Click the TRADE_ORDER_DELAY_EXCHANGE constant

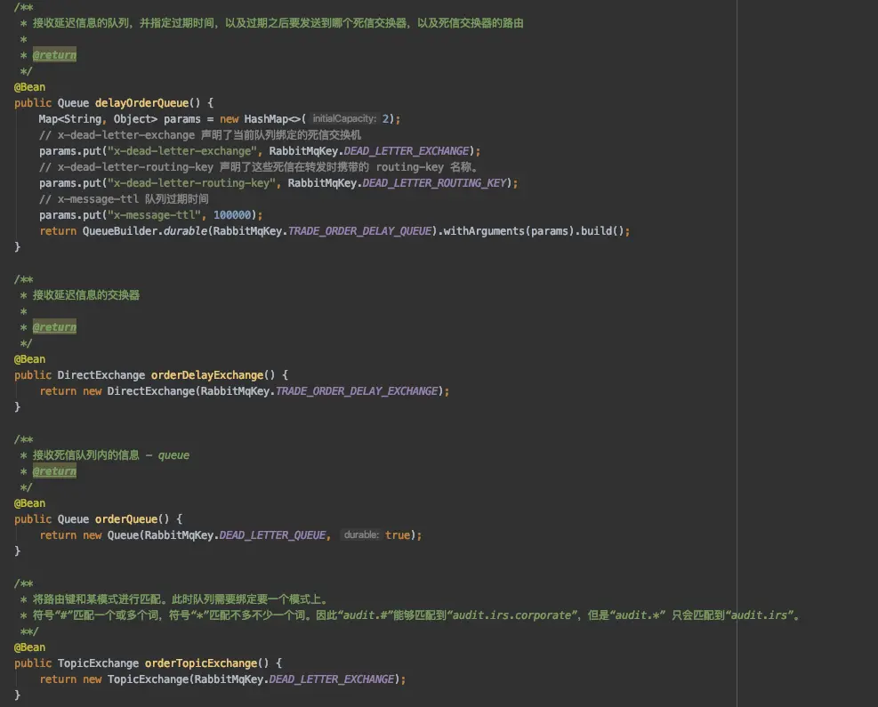click(357, 391)
